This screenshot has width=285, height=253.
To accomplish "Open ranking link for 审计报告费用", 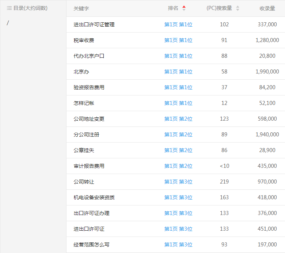I will click(178, 166).
